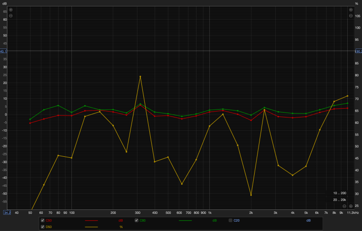The image size is (362, 231).
Task: Zoom out right percent axis with minus icon
Action: pos(351,16)
